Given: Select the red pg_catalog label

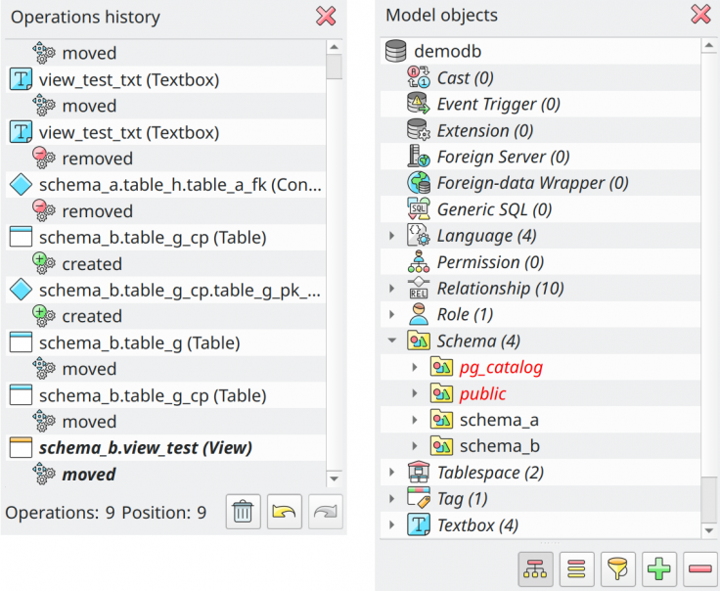Looking at the screenshot, I should point(501,367).
